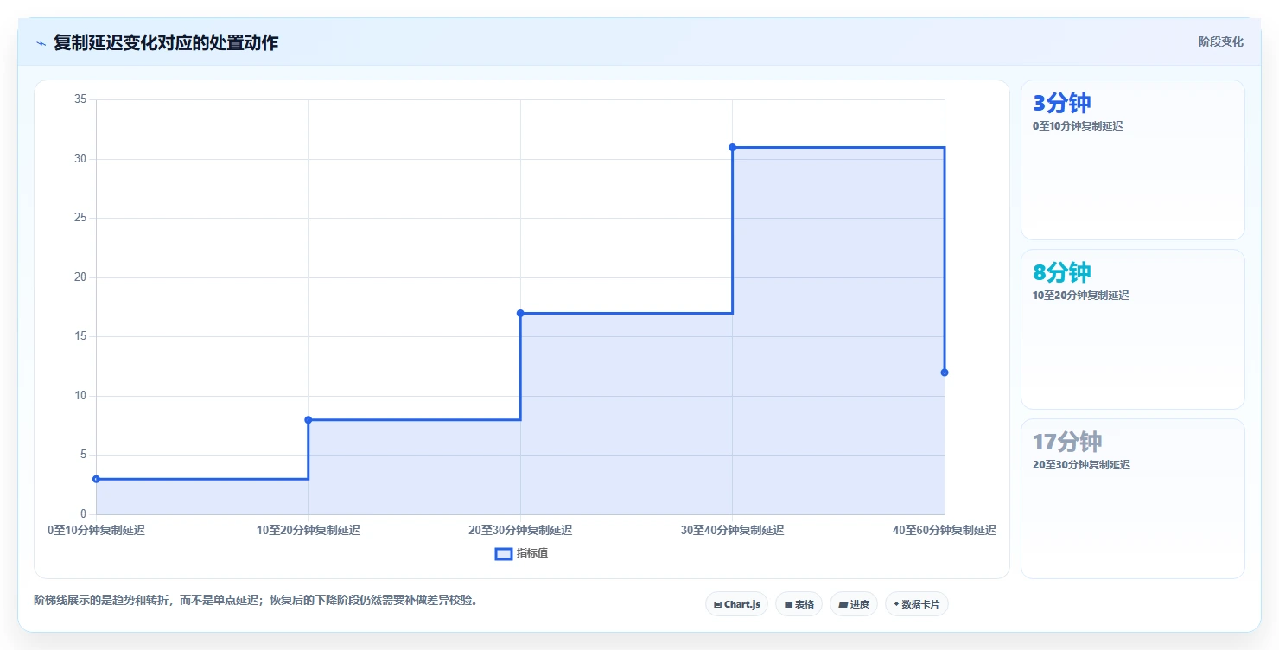This screenshot has width=1279, height=650.
Task: Click the 指标值 legend label
Action: [532, 553]
